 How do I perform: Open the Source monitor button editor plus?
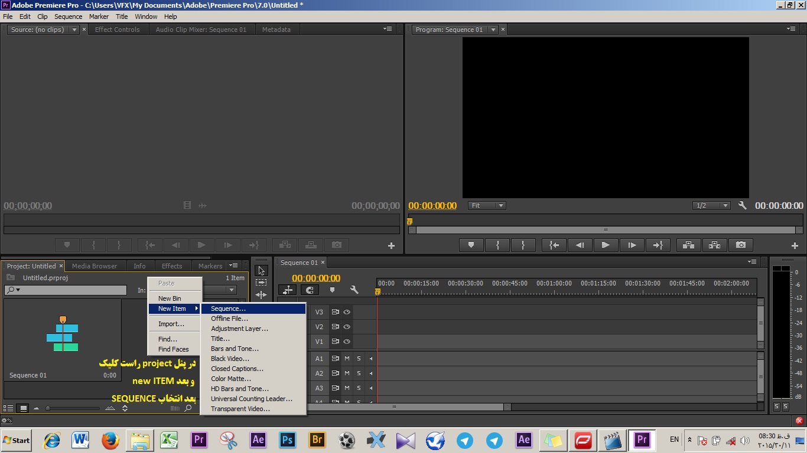[x=391, y=245]
